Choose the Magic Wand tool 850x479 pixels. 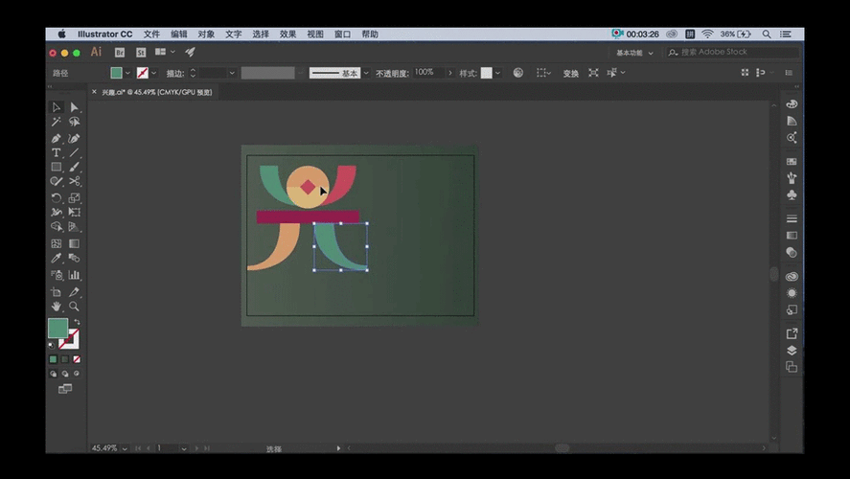point(57,122)
